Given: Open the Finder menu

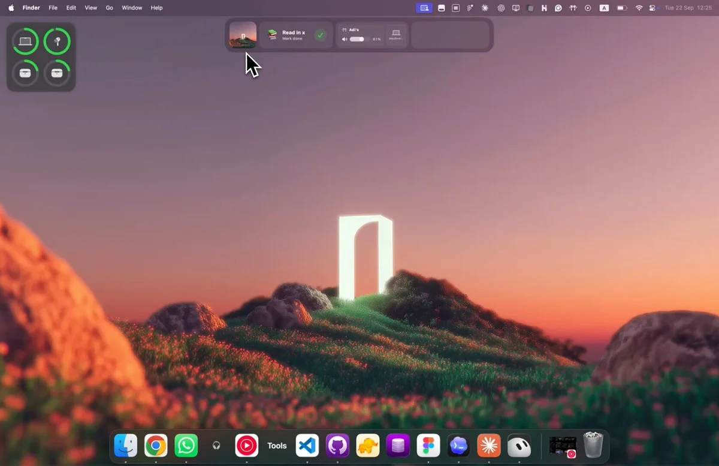Looking at the screenshot, I should pos(31,8).
